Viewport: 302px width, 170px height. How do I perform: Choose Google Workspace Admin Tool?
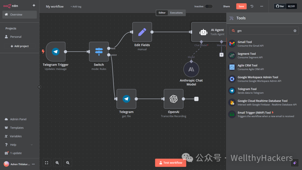click(264, 79)
